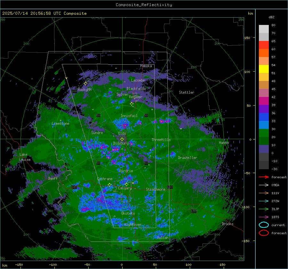Click the RockyMH label
This screenshot has width=288, height=269.
84,90
